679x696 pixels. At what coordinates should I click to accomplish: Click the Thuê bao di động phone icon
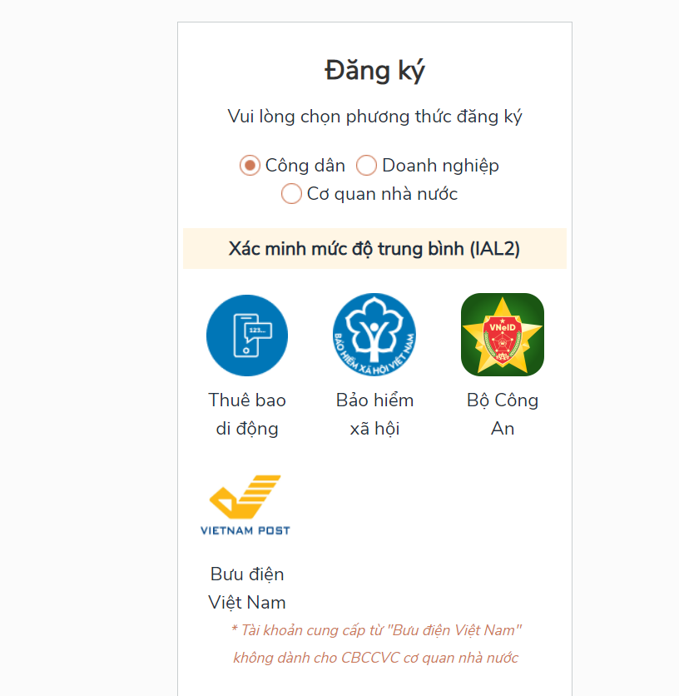247,336
